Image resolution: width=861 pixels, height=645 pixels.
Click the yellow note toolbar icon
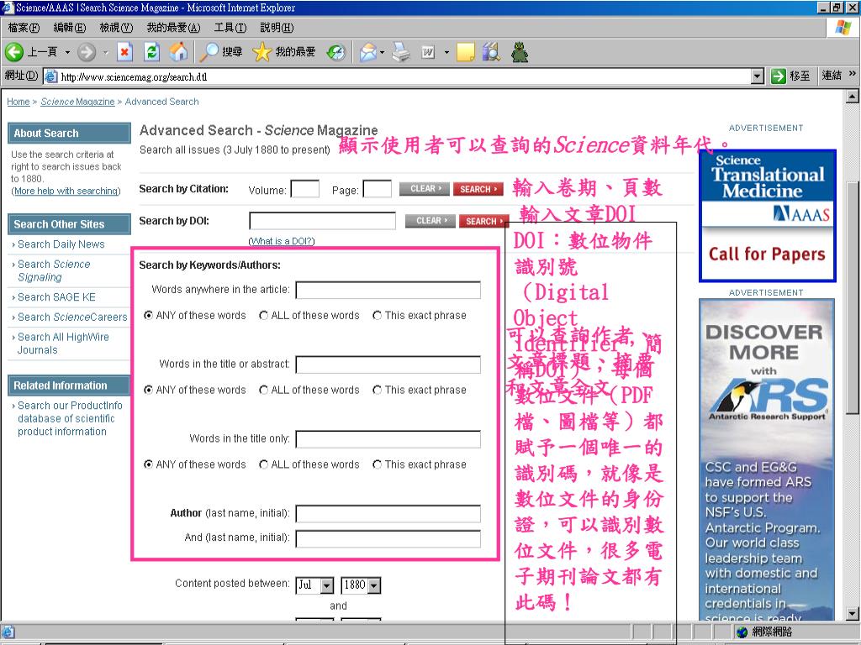click(x=465, y=52)
